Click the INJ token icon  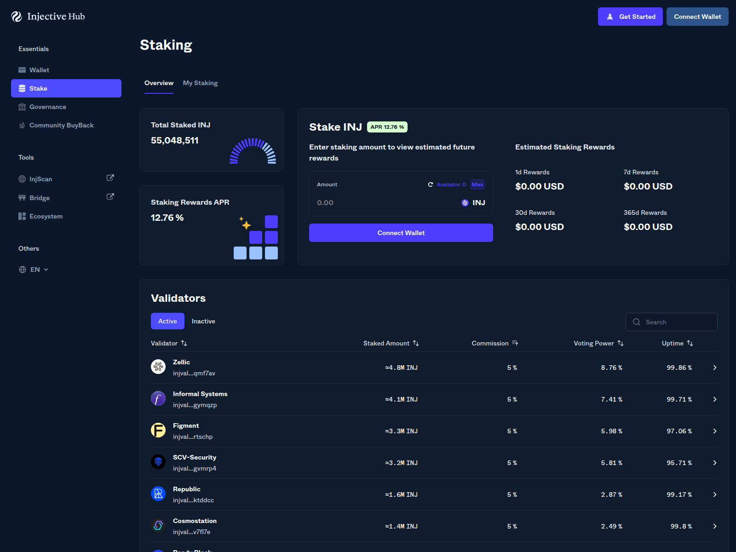point(465,203)
